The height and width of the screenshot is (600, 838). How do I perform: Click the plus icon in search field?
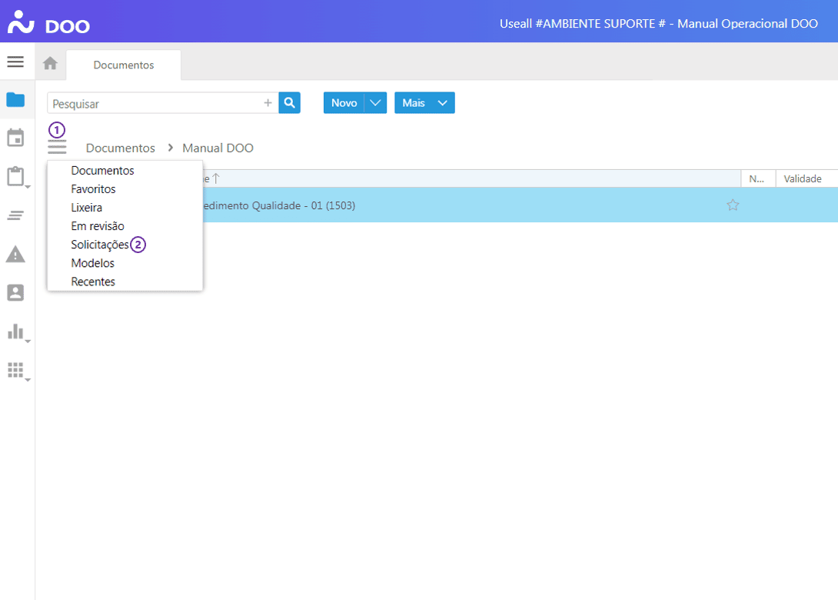268,103
